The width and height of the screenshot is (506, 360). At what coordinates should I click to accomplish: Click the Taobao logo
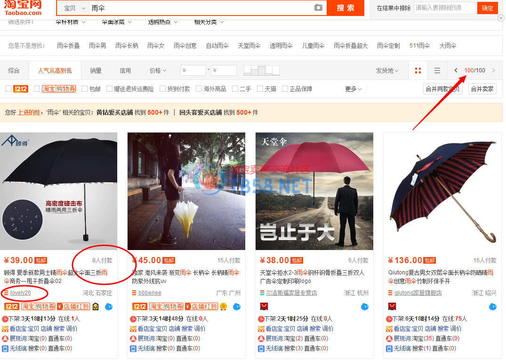click(23, 8)
